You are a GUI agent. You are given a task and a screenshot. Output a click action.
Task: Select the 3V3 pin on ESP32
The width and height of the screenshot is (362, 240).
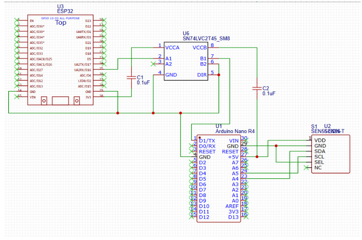point(88,97)
